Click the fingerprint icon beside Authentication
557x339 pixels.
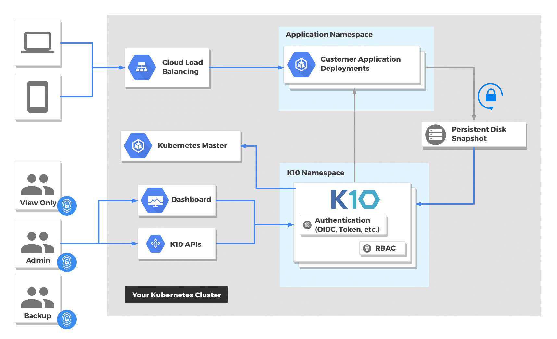click(x=307, y=225)
